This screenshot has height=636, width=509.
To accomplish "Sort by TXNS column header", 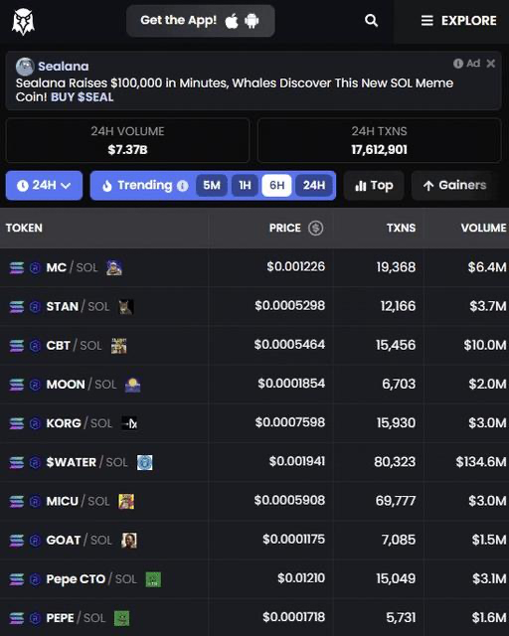I will click(x=401, y=228).
